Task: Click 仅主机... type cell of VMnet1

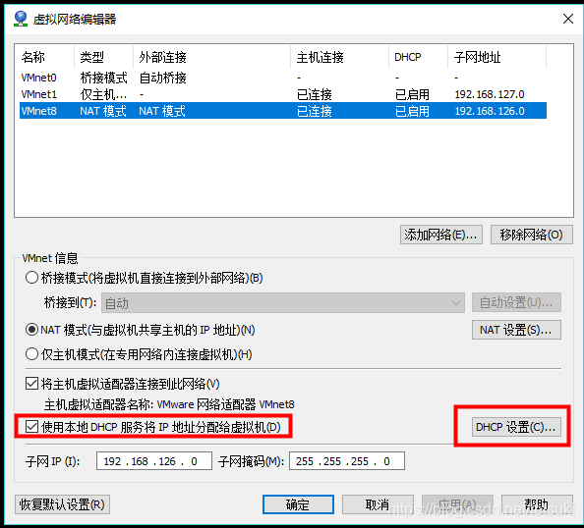Action: tap(103, 94)
